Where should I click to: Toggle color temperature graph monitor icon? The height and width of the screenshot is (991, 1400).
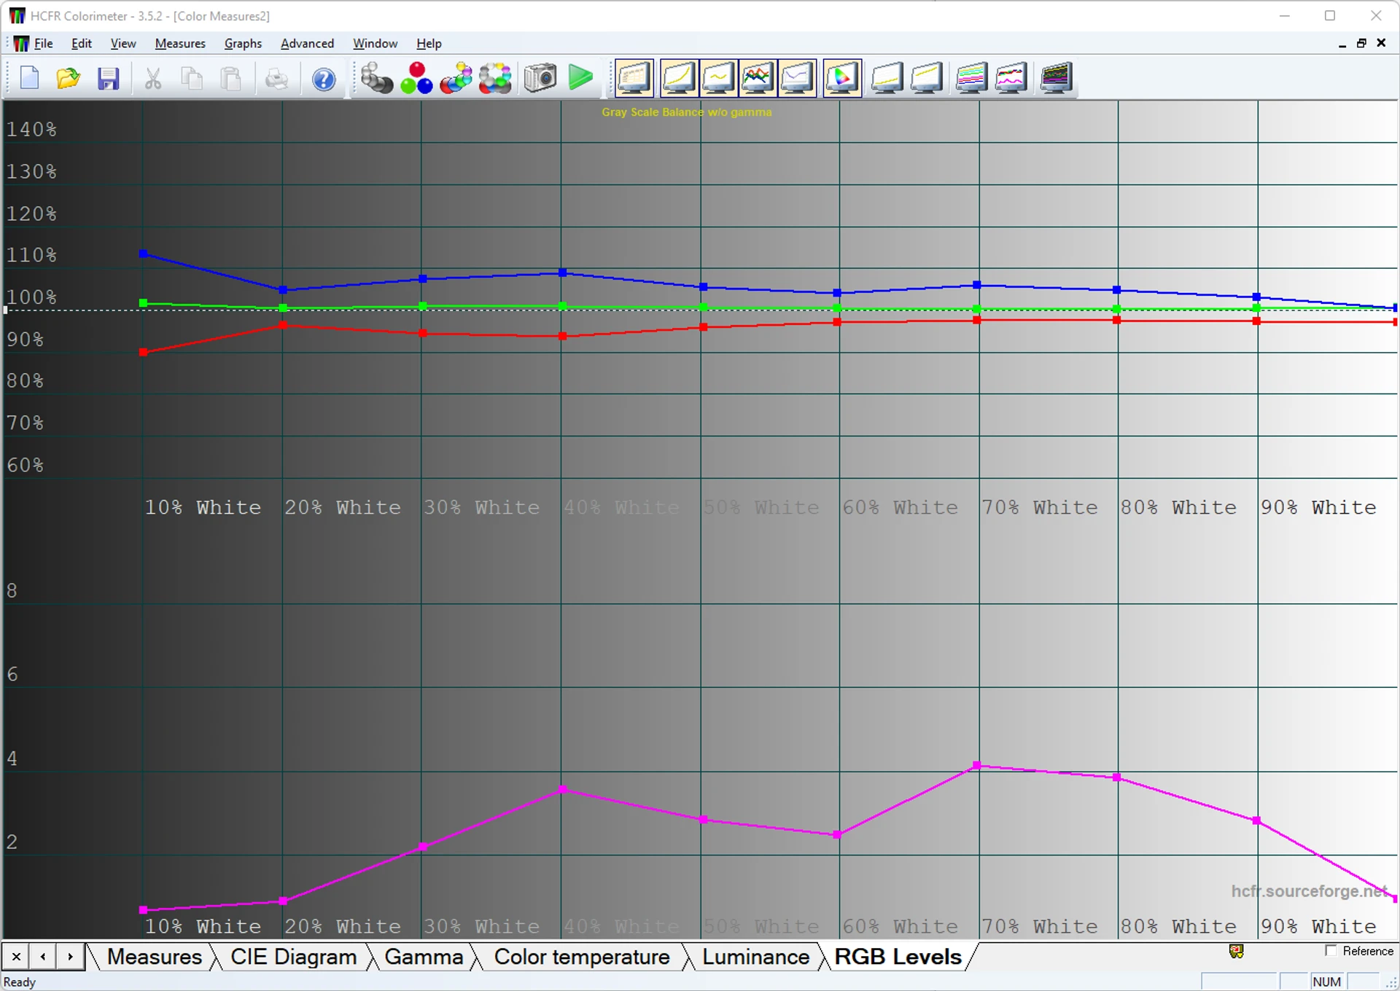click(798, 78)
